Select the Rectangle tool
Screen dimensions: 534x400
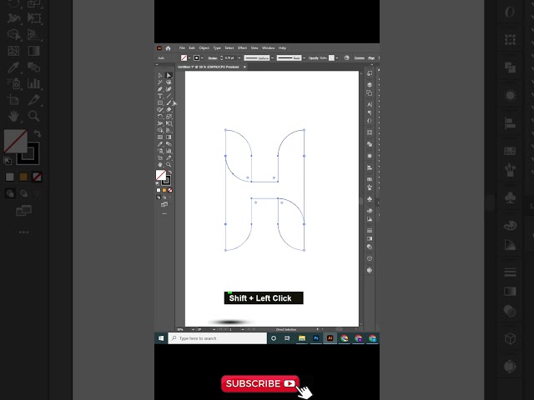point(160,102)
